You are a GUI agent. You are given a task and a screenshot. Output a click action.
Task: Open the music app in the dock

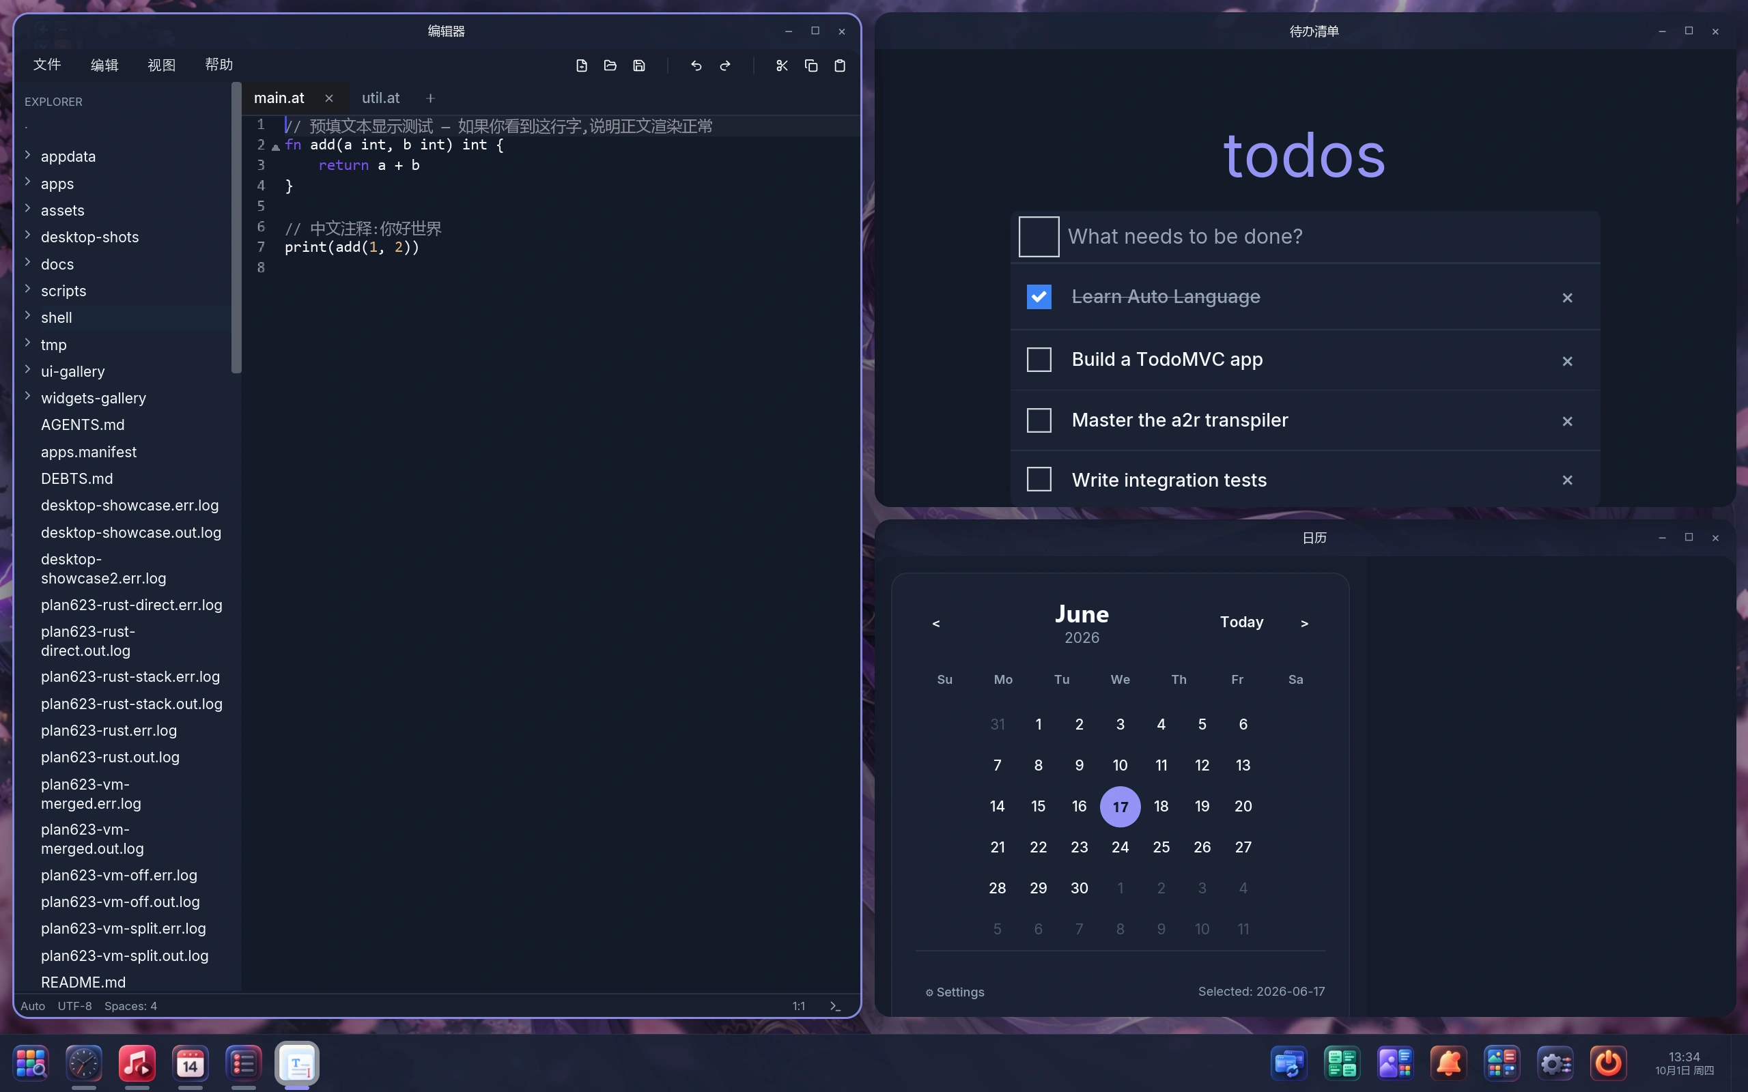(137, 1063)
